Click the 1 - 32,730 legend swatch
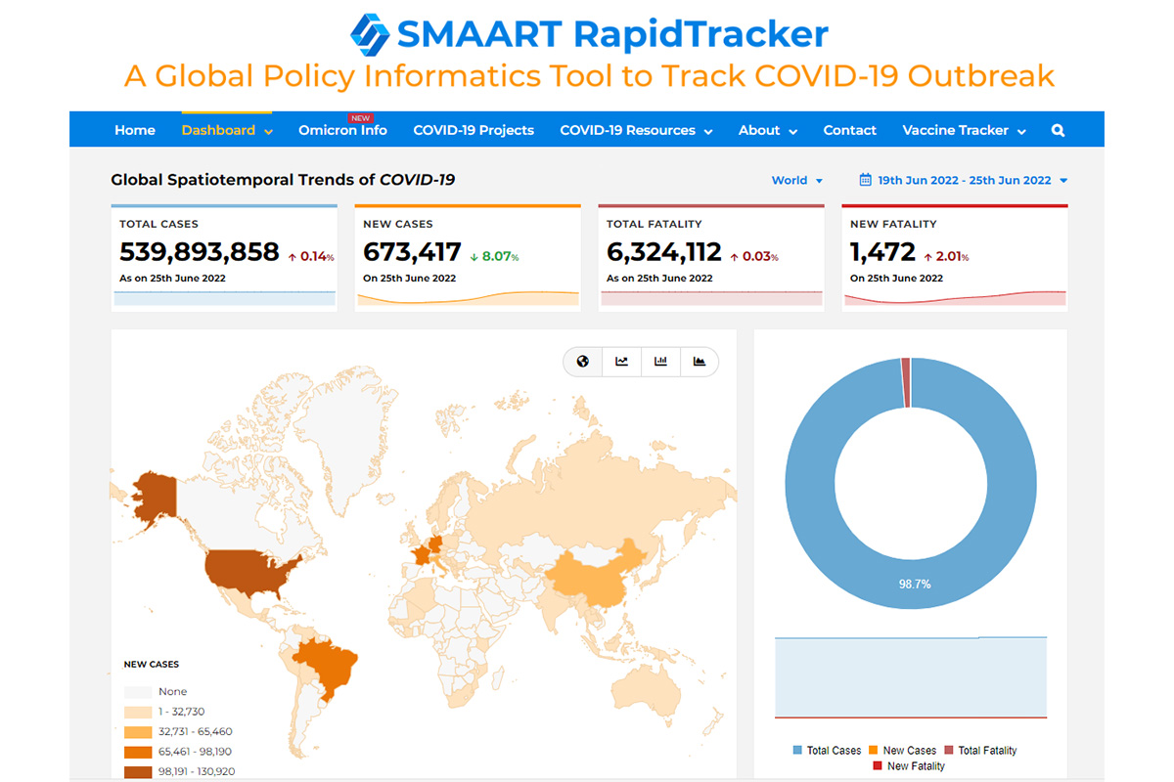This screenshot has height=782, width=1174. tap(137, 712)
